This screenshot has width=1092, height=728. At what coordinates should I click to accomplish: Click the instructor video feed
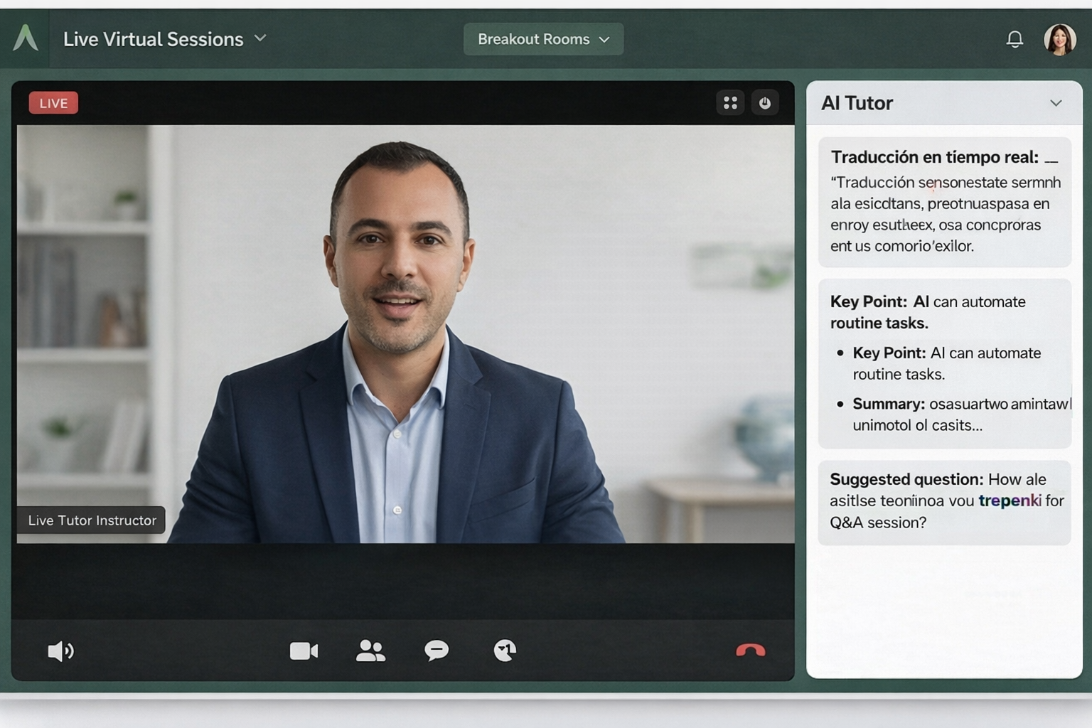tap(405, 334)
